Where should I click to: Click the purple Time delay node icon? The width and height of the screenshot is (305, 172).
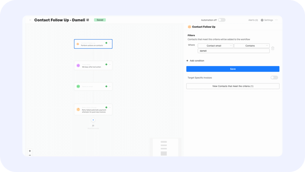tap(78, 65)
